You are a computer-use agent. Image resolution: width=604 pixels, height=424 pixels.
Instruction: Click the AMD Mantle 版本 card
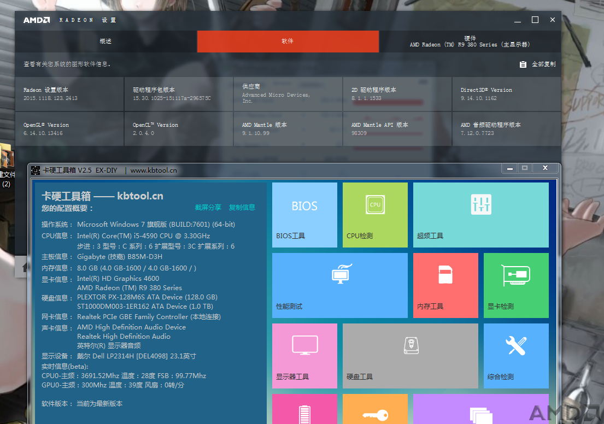(x=288, y=129)
